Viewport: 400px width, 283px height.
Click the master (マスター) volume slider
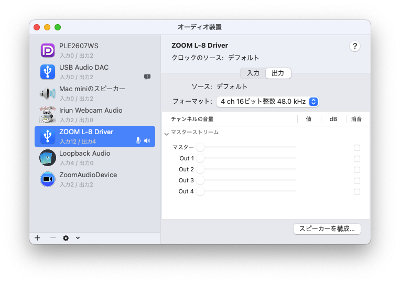pos(246,147)
